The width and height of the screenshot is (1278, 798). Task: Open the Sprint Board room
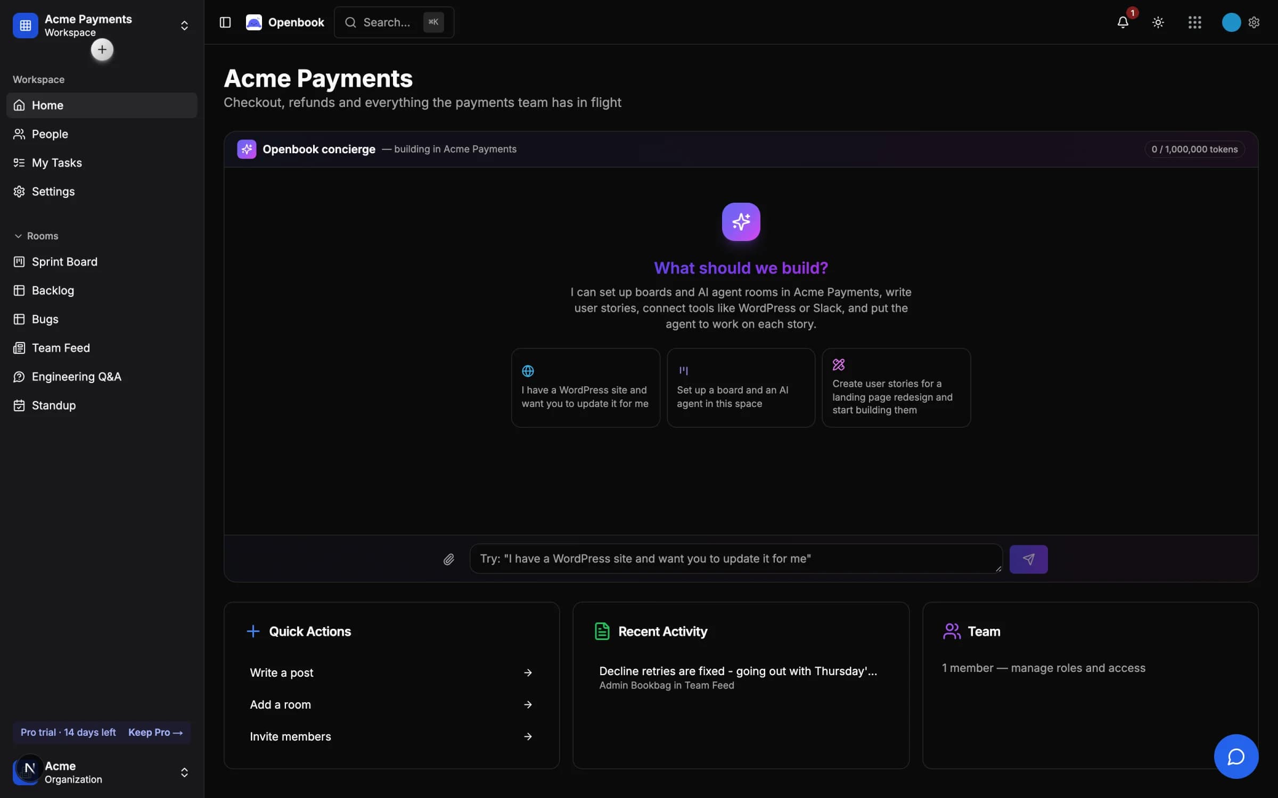click(x=102, y=262)
